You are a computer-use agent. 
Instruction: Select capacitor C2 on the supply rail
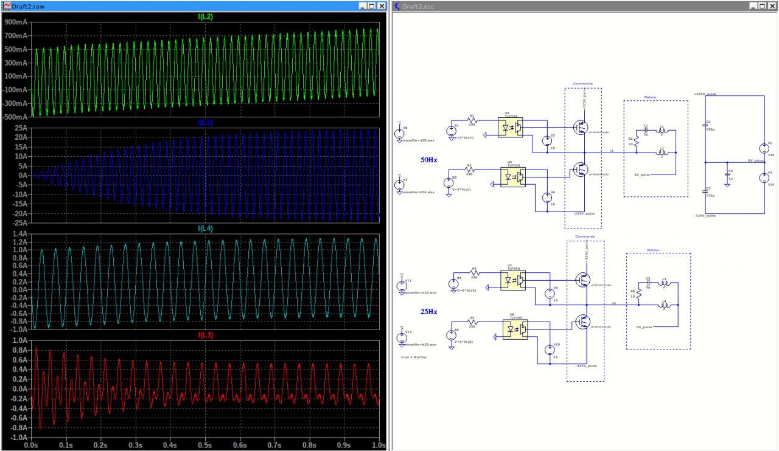click(705, 126)
